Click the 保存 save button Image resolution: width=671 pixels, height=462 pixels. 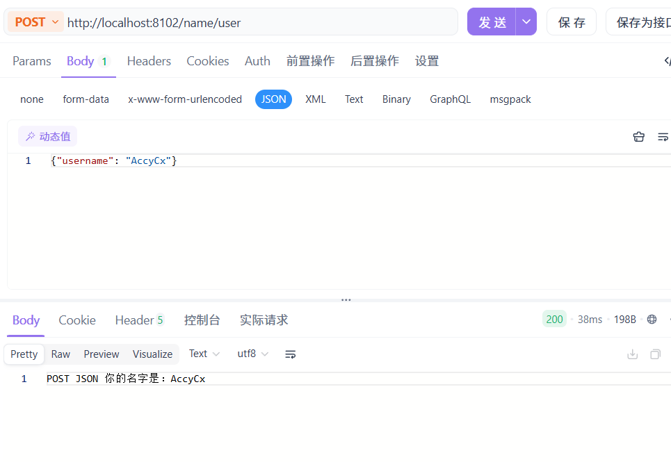(x=571, y=22)
